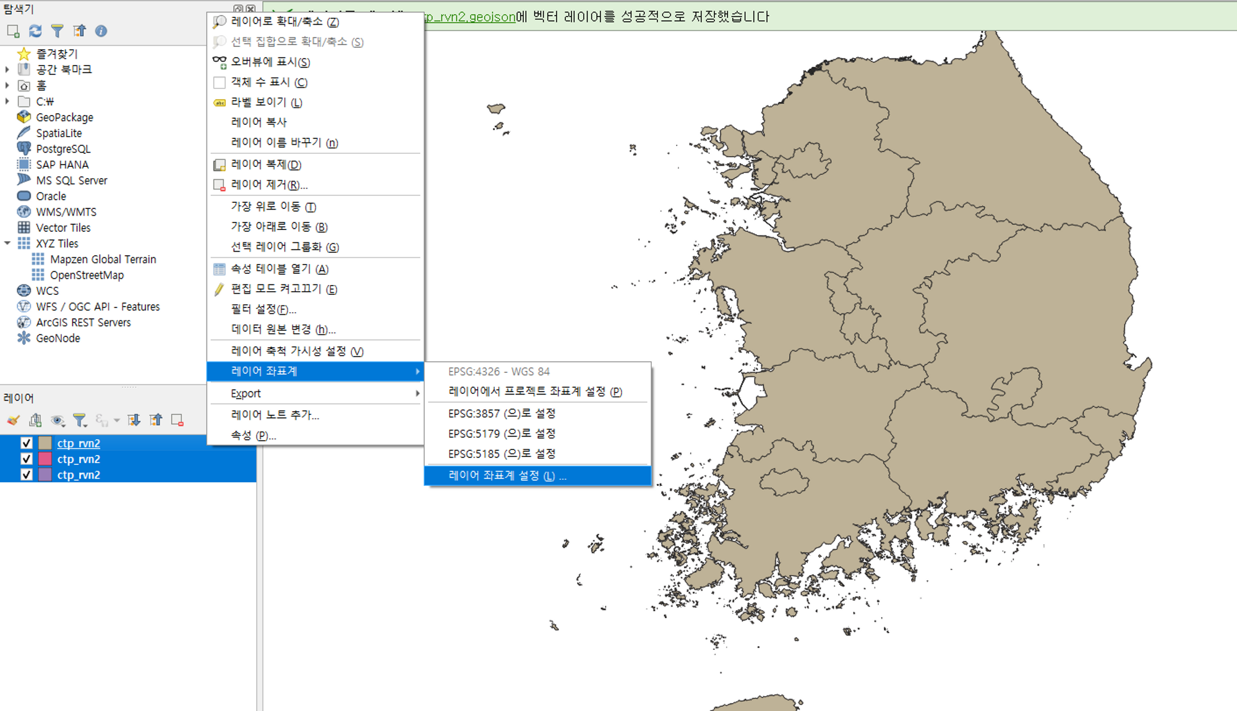This screenshot has width=1237, height=711.
Task: Click the favorites star icon 즐겨찾기
Action: 24,54
